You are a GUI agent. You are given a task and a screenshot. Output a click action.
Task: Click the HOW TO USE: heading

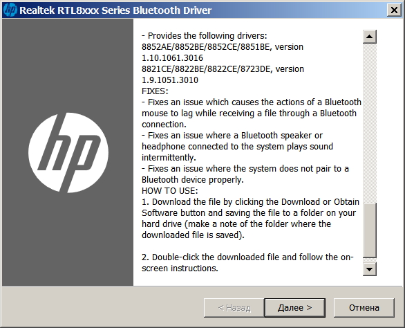coord(170,191)
